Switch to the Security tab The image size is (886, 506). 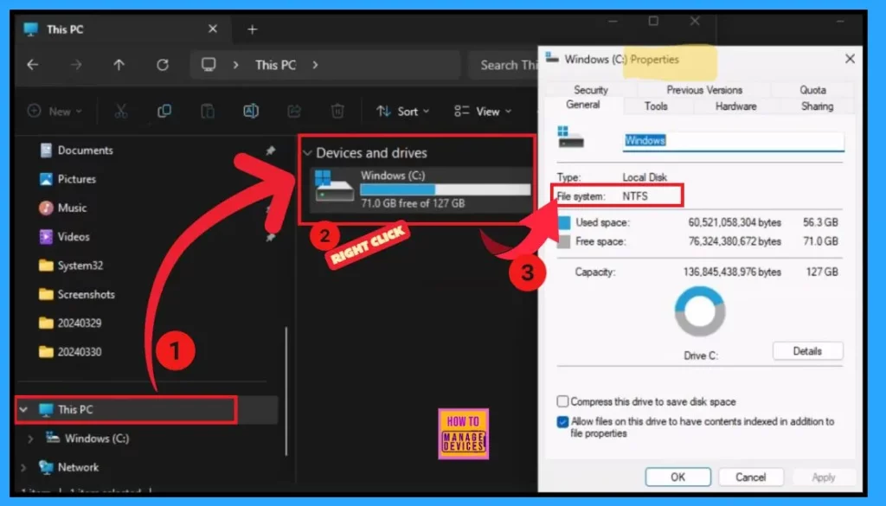(591, 90)
